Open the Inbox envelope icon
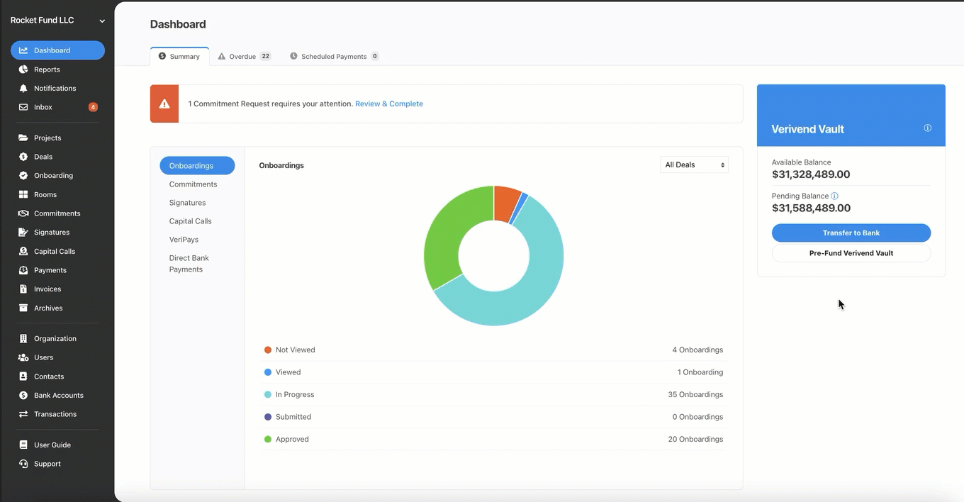The image size is (964, 502). (x=23, y=107)
